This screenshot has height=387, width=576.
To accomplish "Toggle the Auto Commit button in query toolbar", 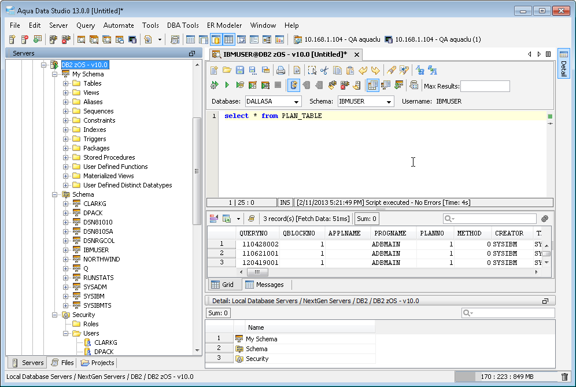I will coord(294,85).
